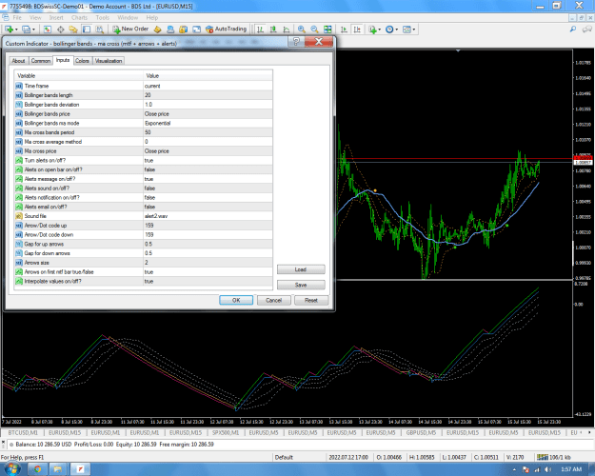Open the chat speech-bubble icon
The image size is (595, 476).
[x=587, y=30]
